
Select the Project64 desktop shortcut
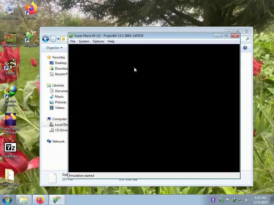point(31,39)
